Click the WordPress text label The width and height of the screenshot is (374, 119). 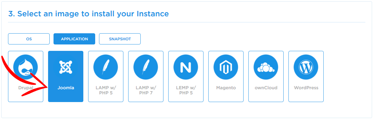306,88
